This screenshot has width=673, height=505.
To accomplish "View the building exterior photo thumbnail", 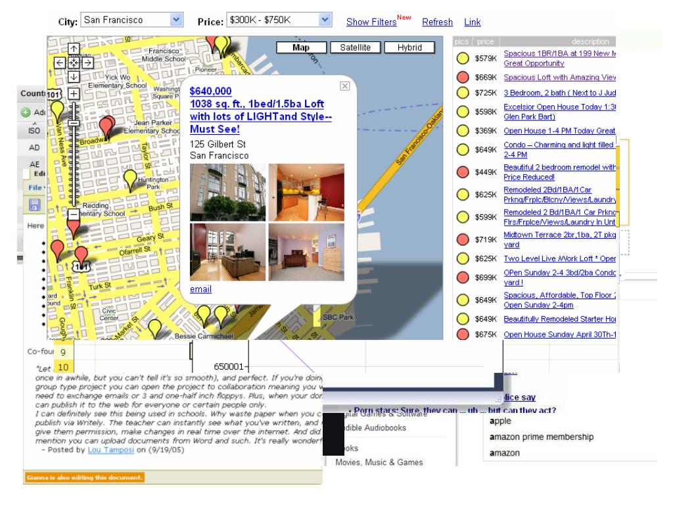I will 227,193.
